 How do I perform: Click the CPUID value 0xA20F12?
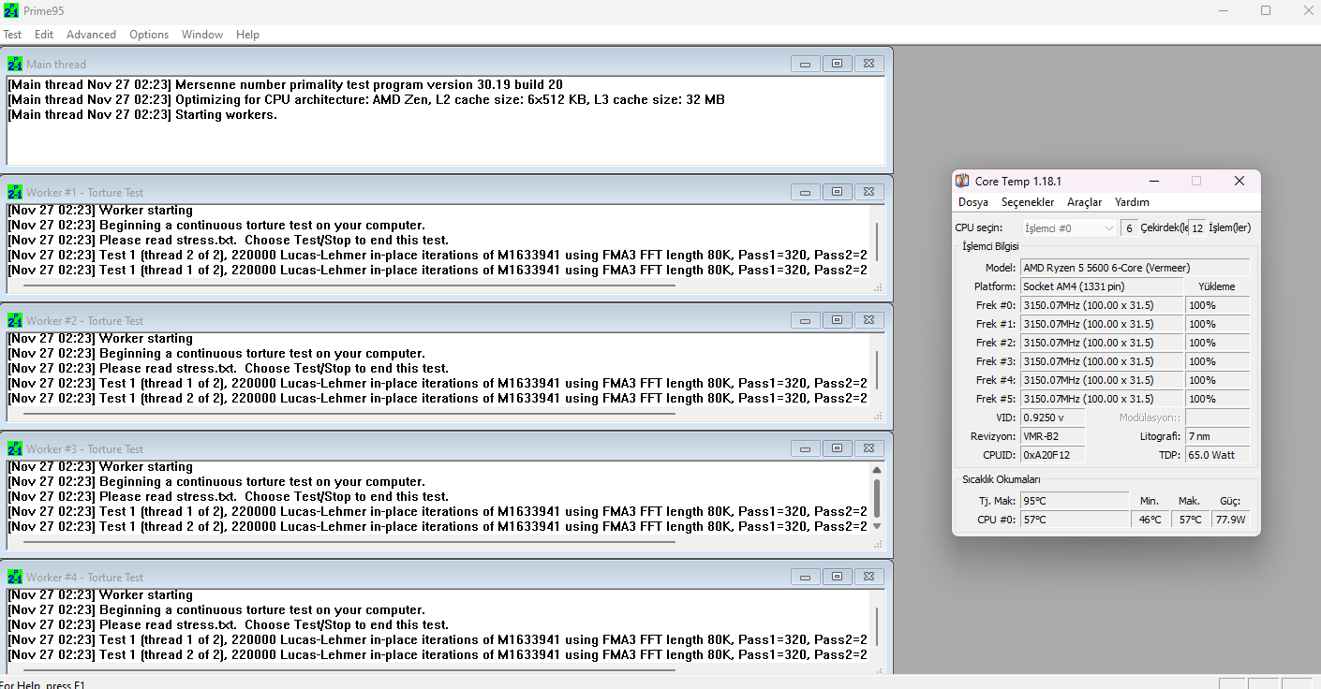(1052, 455)
